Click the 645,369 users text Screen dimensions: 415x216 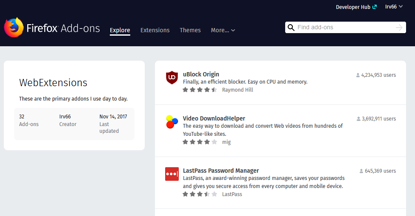click(381, 171)
